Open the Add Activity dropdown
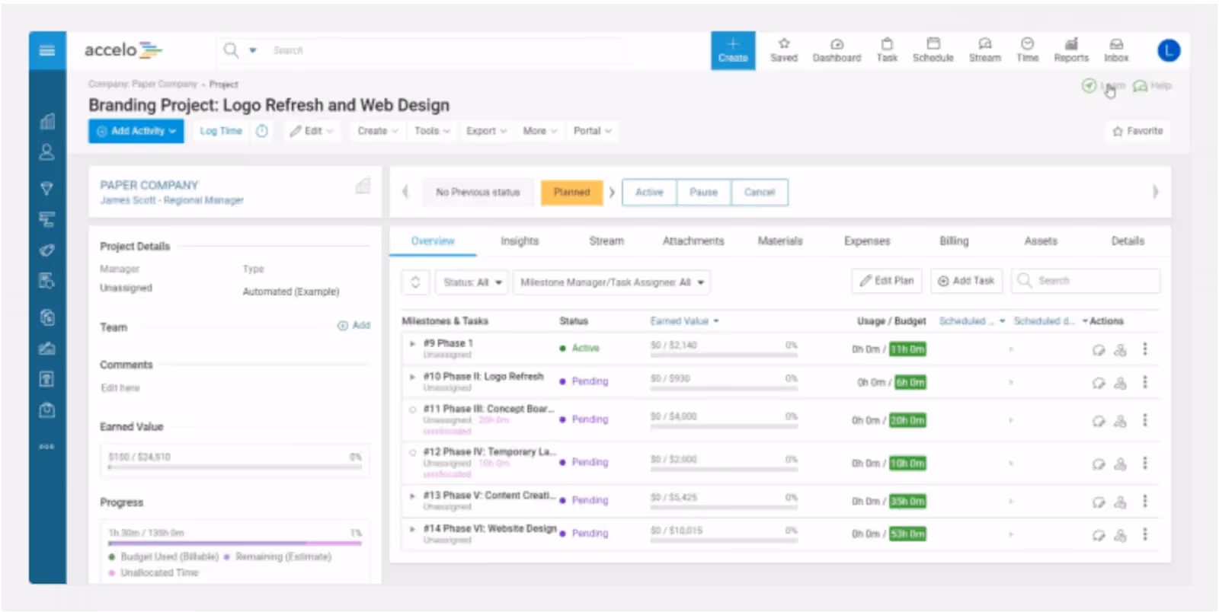Image resolution: width=1219 pixels, height=612 pixels. click(136, 131)
